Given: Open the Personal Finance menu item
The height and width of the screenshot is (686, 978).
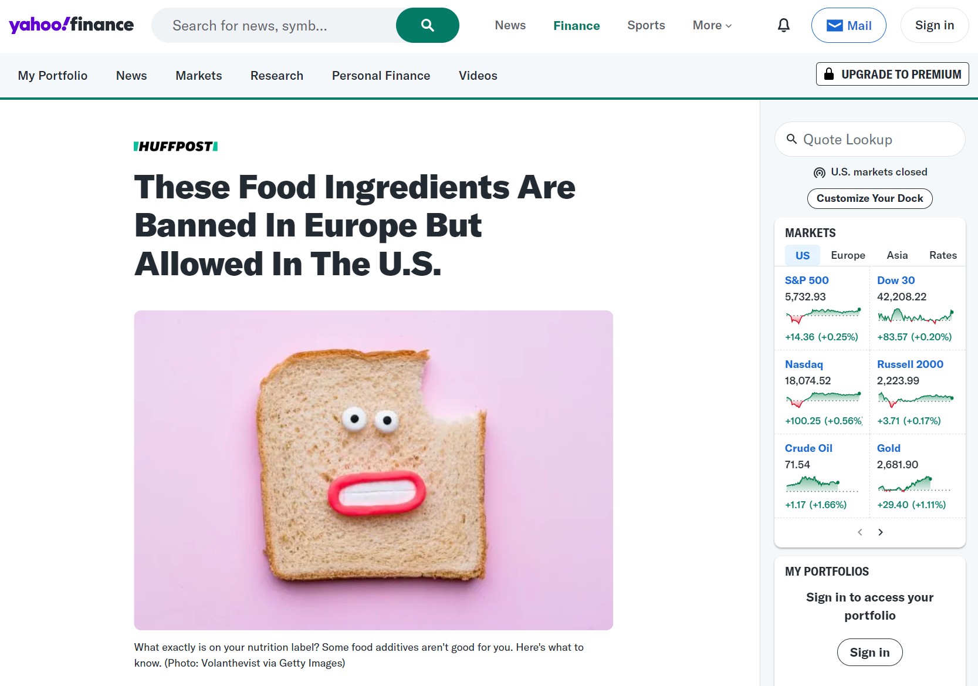Looking at the screenshot, I should click(381, 75).
